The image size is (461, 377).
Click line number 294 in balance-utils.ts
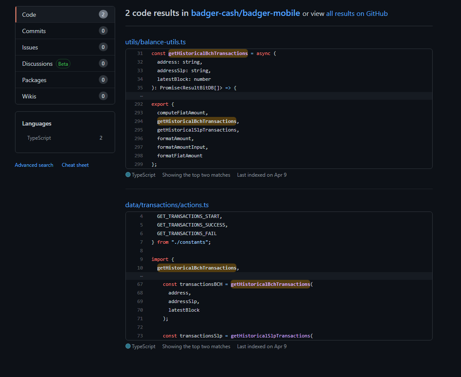click(x=139, y=121)
